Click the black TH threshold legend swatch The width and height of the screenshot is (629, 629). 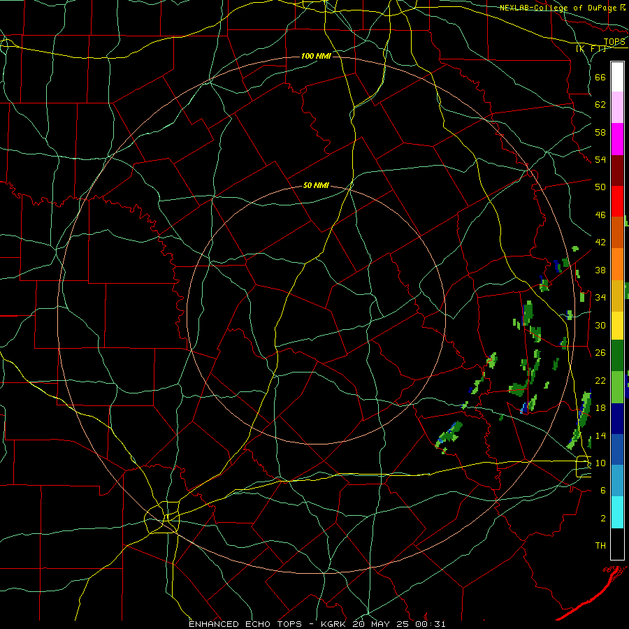(x=617, y=544)
